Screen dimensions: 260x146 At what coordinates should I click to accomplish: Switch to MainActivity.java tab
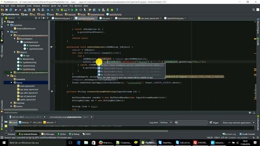point(62,18)
